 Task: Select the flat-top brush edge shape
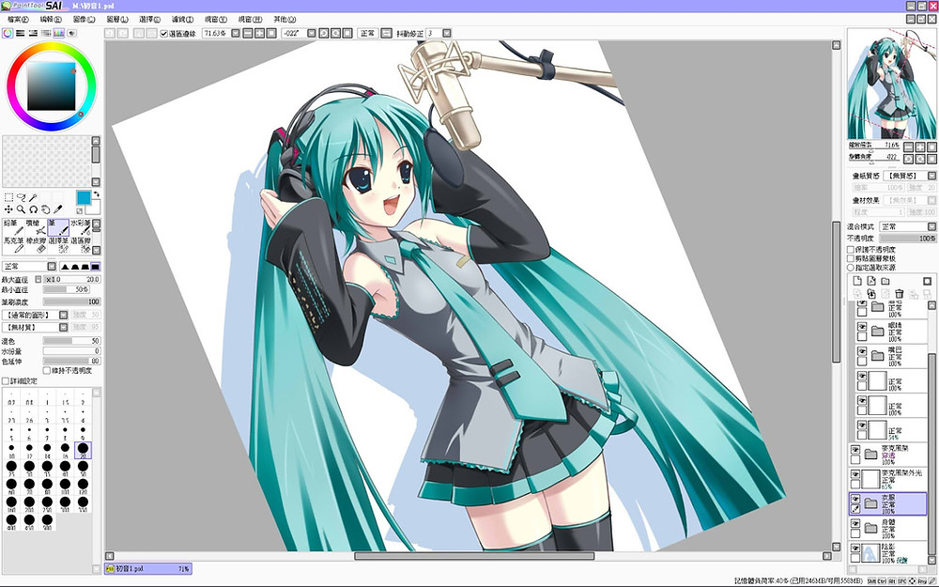pyautogui.click(x=96, y=267)
